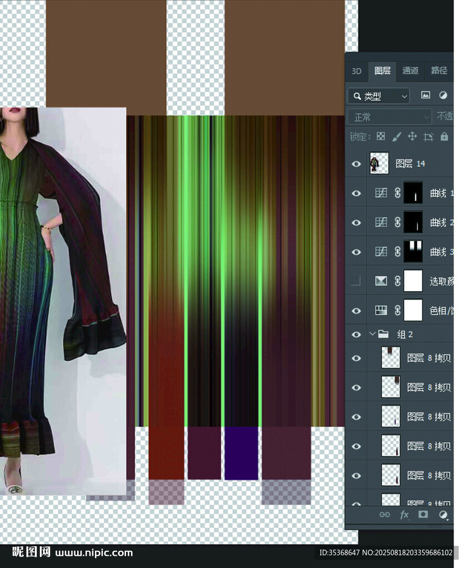Select the 图层 14 layer name
Image resolution: width=467 pixels, height=568 pixels.
410,164
